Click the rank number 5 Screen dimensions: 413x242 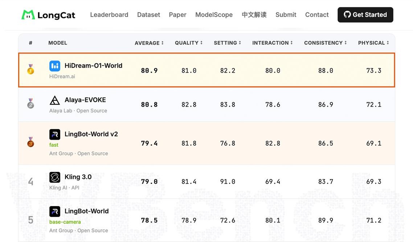coord(30,220)
